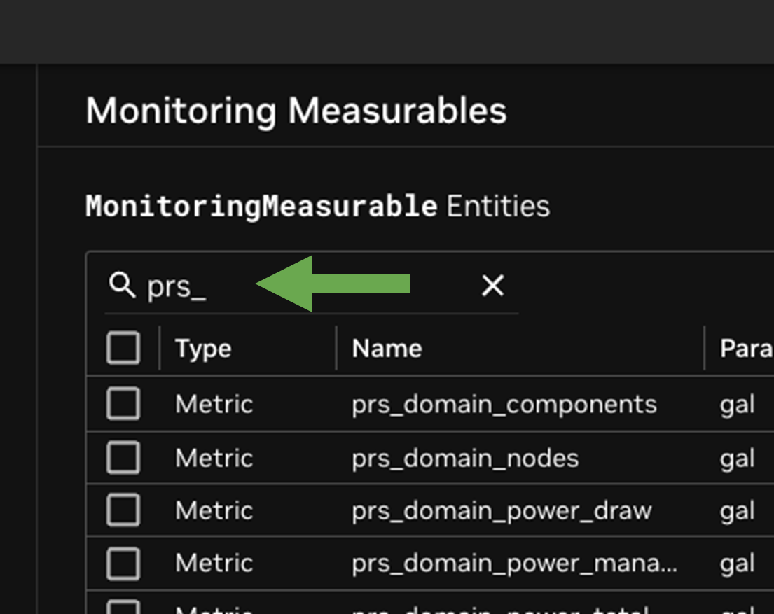774x614 pixels.
Task: Click Metric type cell of prs_domain_components
Action: click(214, 404)
